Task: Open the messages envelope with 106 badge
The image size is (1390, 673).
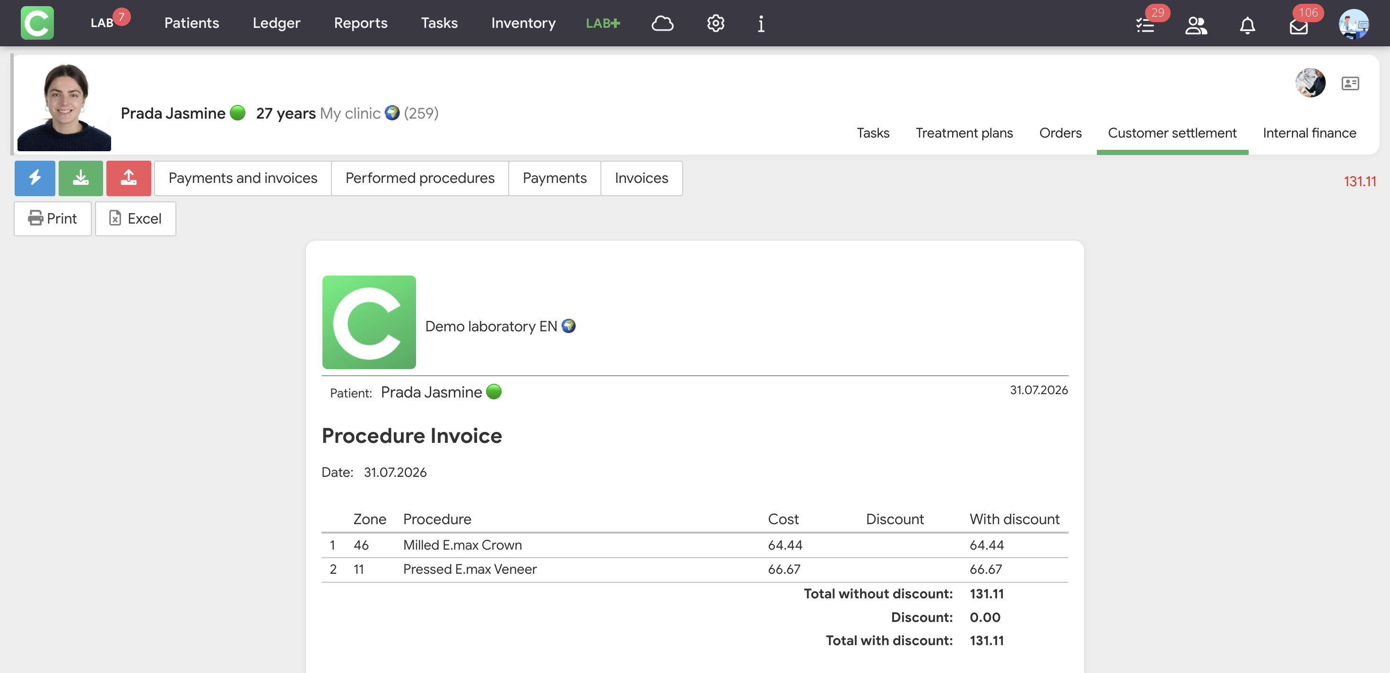Action: pos(1299,26)
